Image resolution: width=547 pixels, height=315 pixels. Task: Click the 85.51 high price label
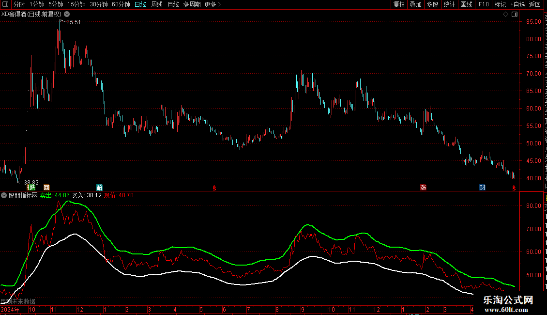pos(73,22)
